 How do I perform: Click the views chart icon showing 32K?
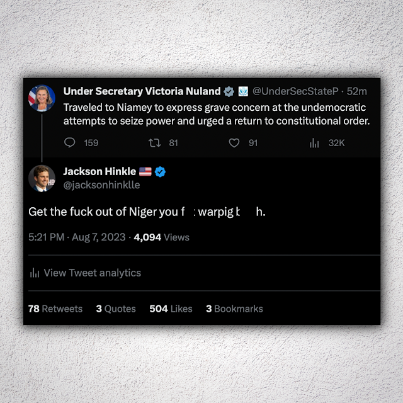[x=314, y=143]
